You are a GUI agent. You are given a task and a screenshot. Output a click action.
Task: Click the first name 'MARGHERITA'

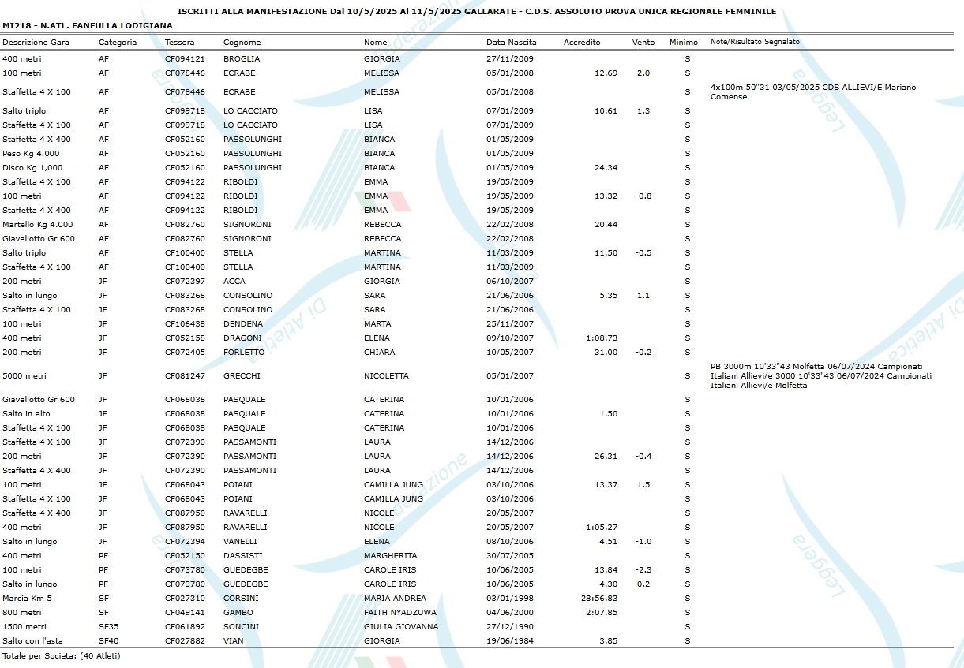tap(390, 556)
